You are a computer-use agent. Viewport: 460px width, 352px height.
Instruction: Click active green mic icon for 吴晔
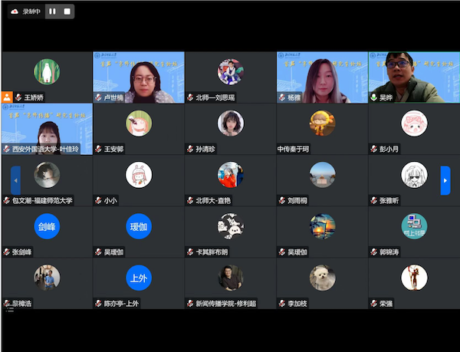pos(374,97)
